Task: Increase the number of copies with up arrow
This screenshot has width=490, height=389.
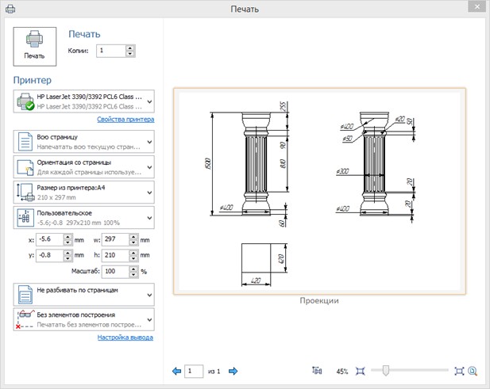Action: [x=130, y=48]
